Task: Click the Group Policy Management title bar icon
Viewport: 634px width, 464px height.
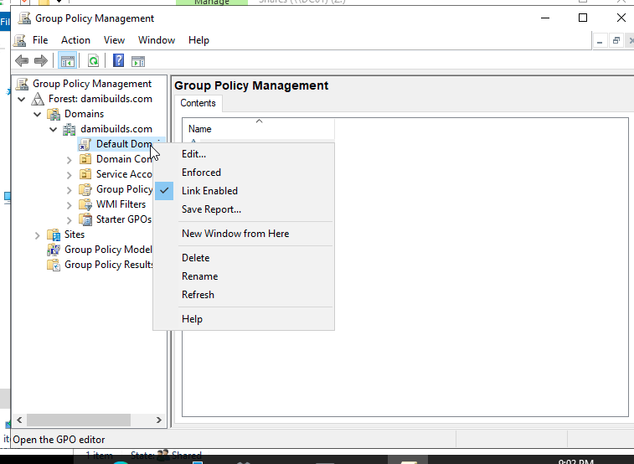Action: tap(24, 18)
